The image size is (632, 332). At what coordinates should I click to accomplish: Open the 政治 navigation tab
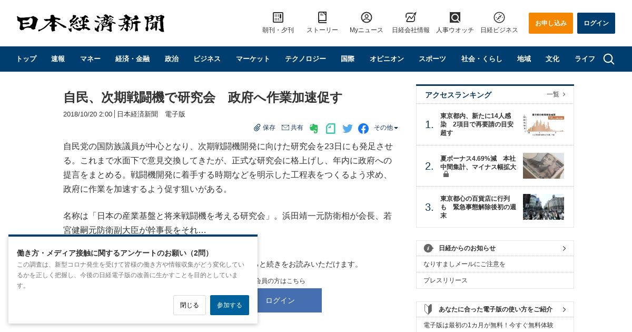[172, 59]
